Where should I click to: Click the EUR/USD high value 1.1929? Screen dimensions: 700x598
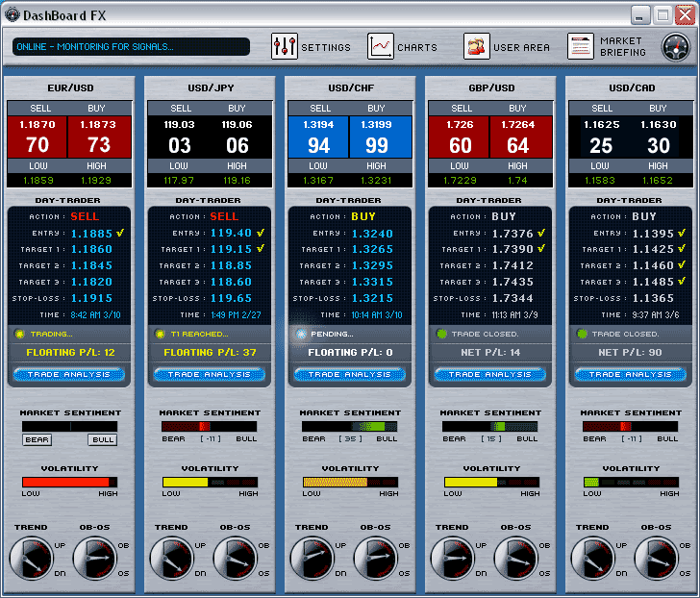point(96,181)
